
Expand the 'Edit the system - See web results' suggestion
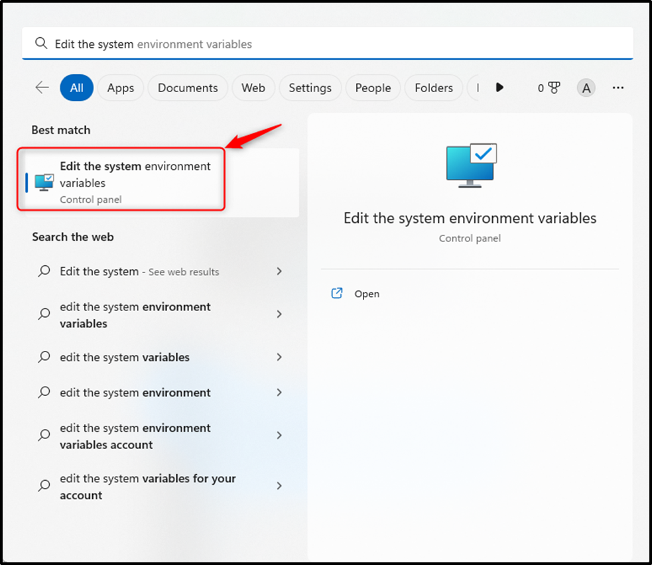tap(279, 271)
